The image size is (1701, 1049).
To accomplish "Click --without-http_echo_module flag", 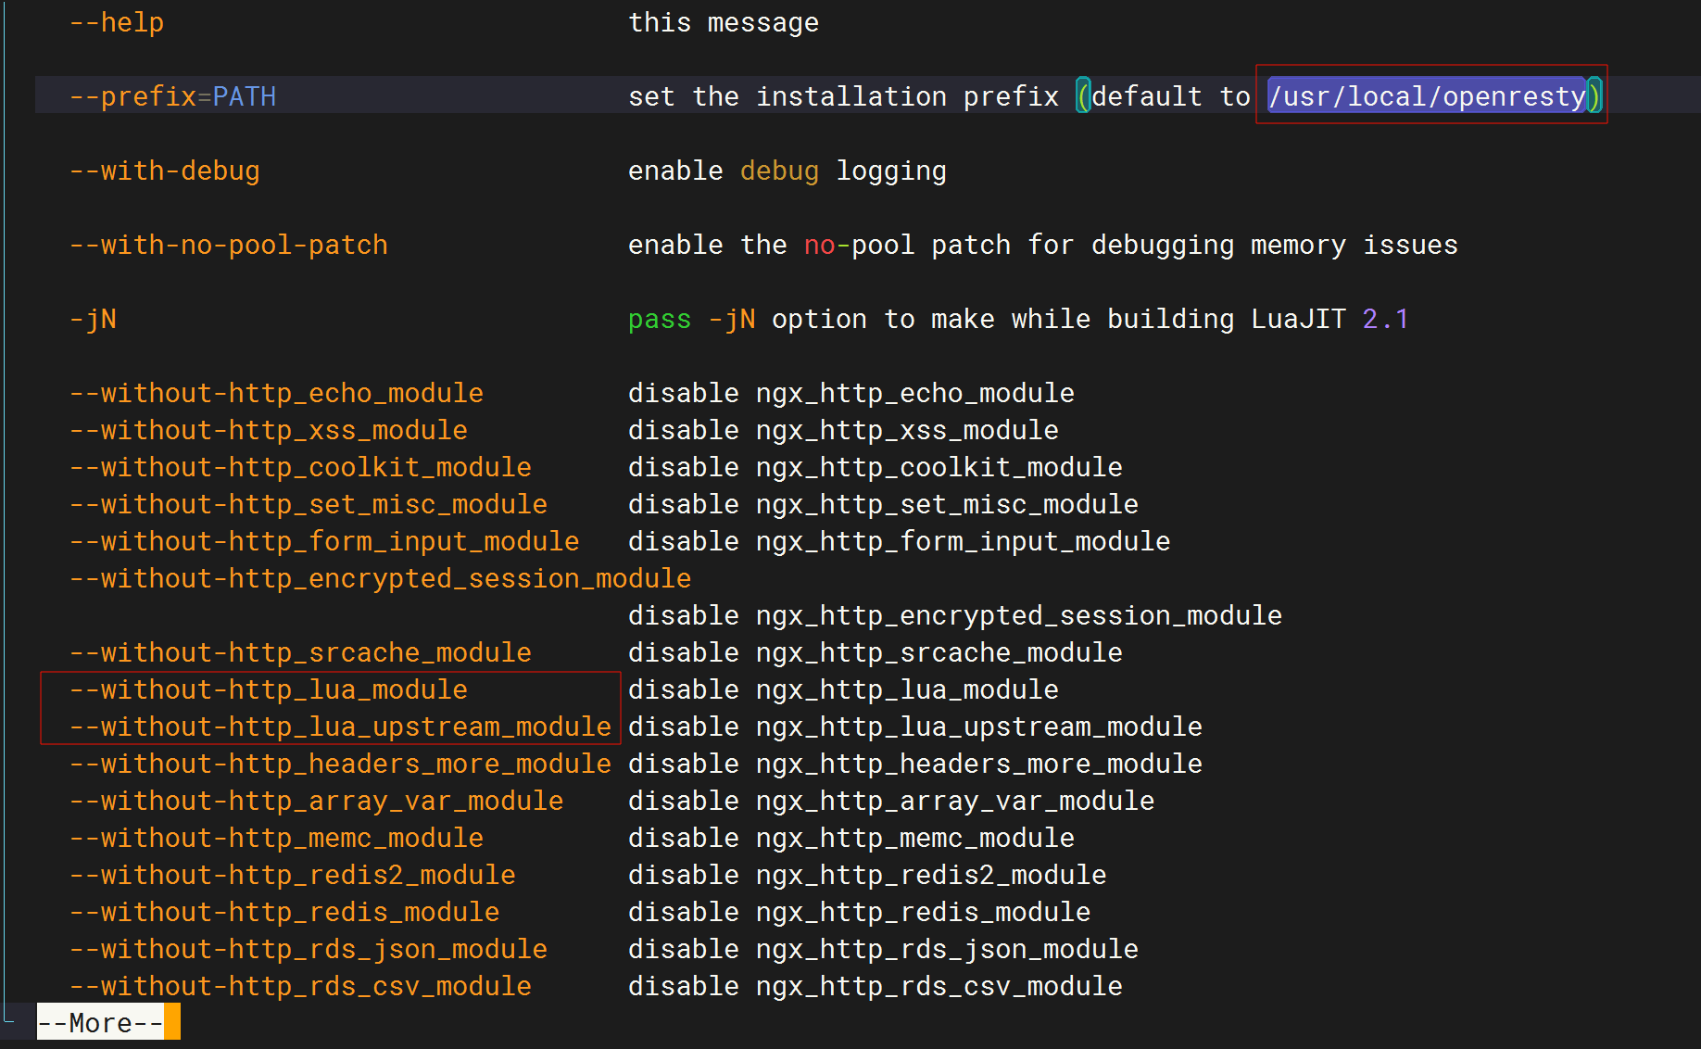I will [277, 393].
